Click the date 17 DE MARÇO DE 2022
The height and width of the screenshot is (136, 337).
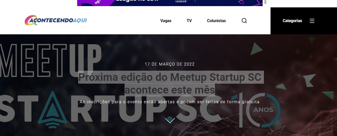click(x=170, y=64)
